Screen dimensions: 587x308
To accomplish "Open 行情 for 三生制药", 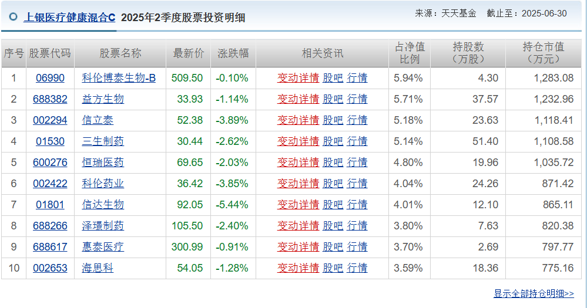I will click(357, 141).
